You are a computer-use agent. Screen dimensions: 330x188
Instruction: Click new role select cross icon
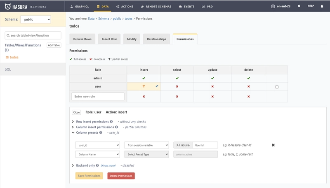(x=177, y=97)
